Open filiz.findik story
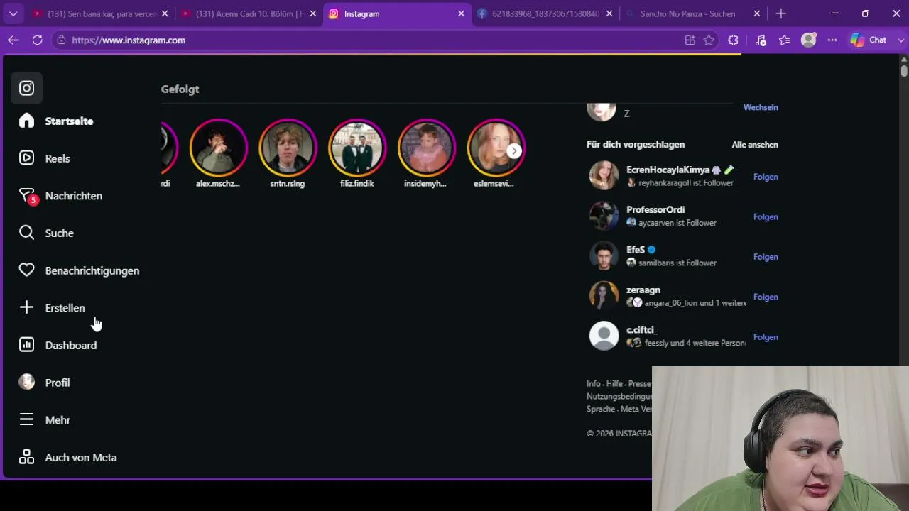This screenshot has height=511, width=909. click(x=357, y=148)
